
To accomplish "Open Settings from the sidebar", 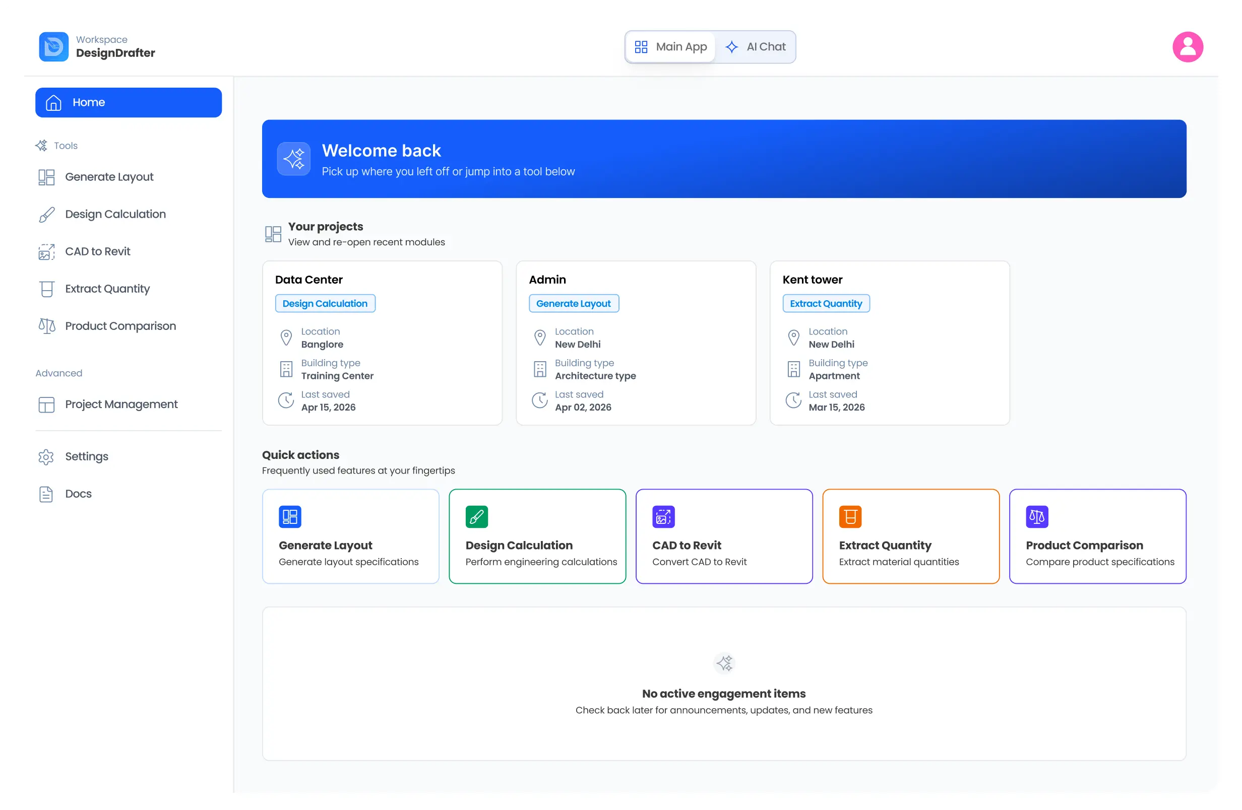I will pyautogui.click(x=129, y=457).
